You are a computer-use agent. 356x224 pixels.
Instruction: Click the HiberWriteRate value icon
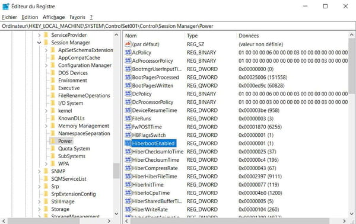click(x=128, y=210)
